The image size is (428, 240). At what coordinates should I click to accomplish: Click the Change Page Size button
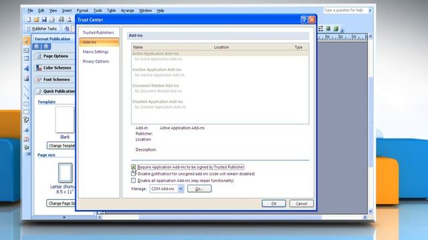(61, 203)
